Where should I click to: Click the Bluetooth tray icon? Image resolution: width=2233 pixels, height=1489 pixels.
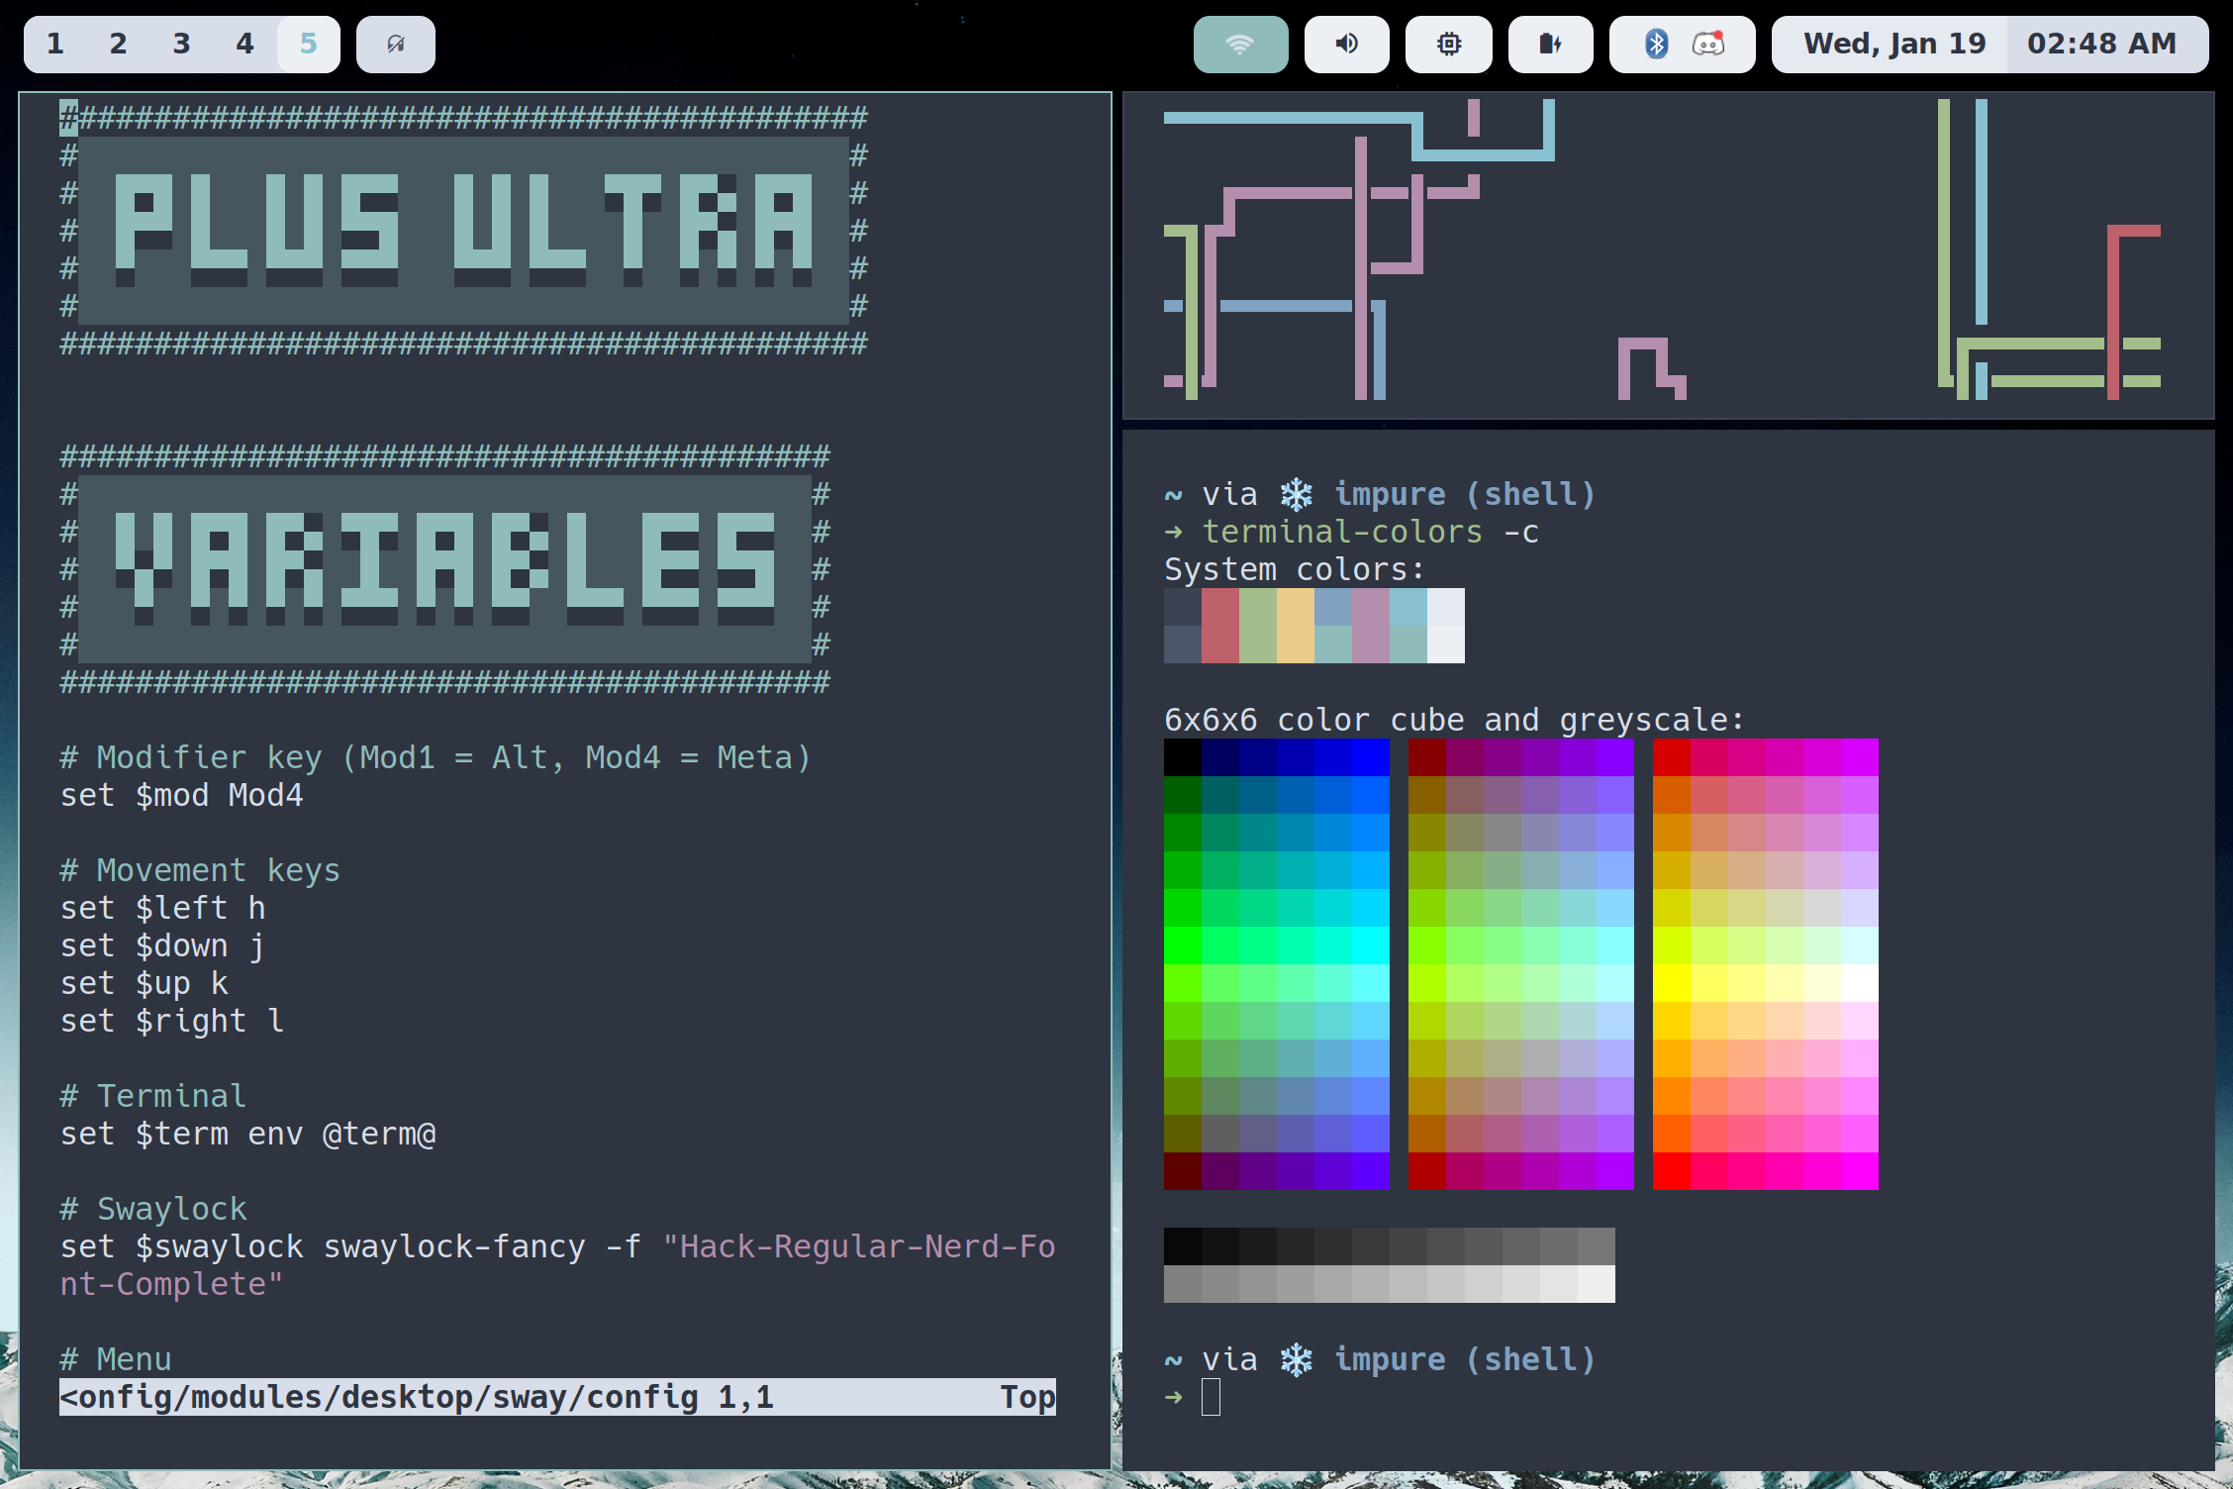pos(1656,44)
